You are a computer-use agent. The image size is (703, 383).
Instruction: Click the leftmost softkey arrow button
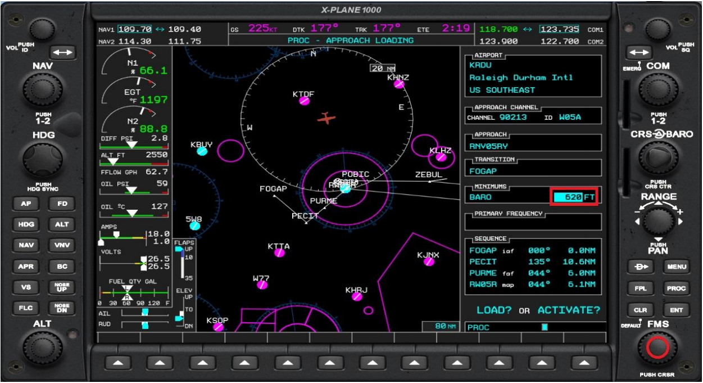pos(118,363)
